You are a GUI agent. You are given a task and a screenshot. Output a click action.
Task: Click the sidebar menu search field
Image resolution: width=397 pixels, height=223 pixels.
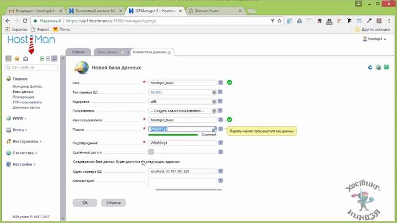pyautogui.click(x=31, y=68)
